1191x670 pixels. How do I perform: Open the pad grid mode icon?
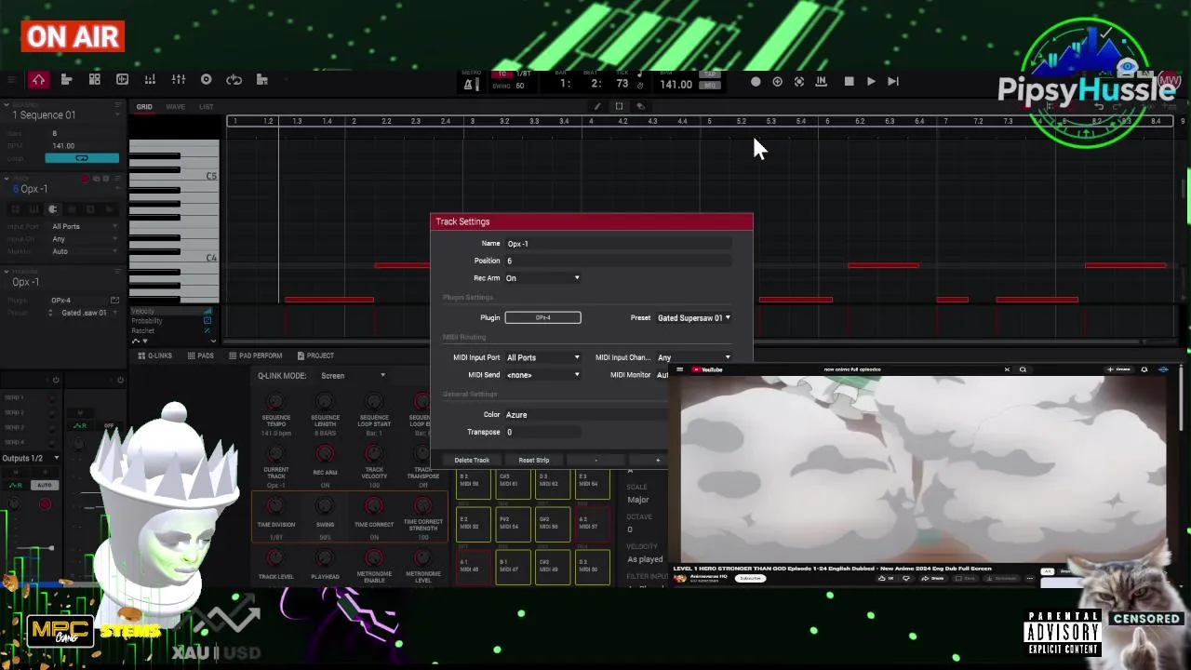[94, 80]
